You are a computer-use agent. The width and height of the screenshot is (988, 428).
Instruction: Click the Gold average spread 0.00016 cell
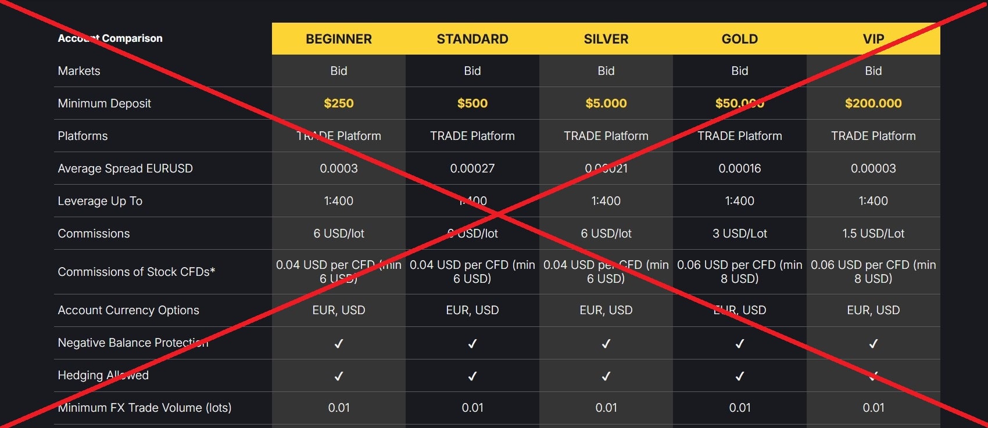pyautogui.click(x=740, y=168)
